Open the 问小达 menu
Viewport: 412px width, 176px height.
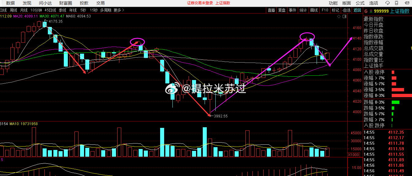(x=45, y=3)
